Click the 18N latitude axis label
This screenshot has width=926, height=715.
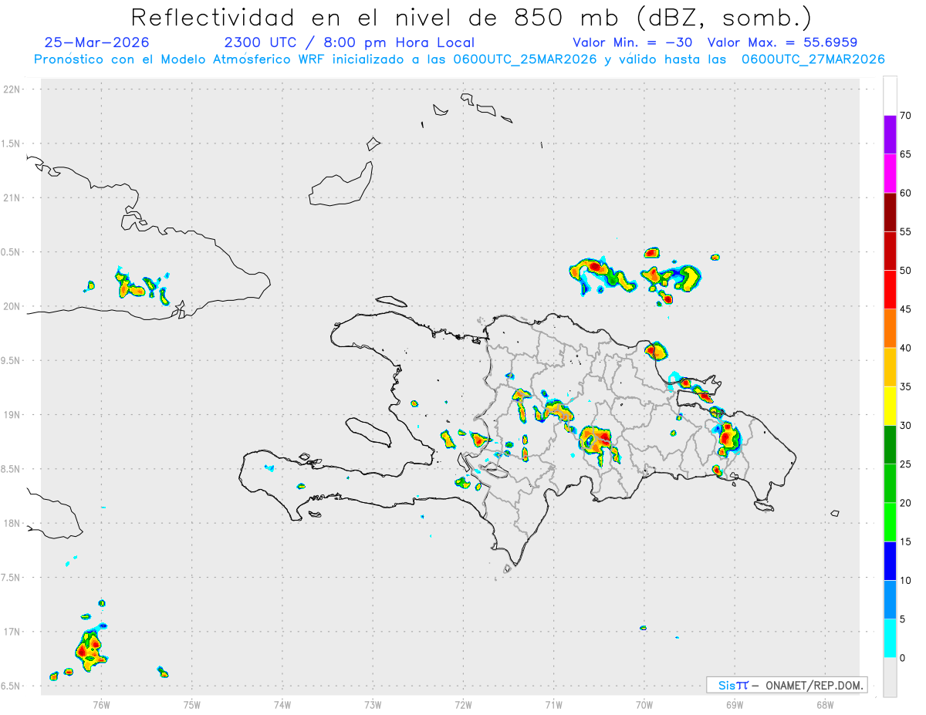[12, 524]
